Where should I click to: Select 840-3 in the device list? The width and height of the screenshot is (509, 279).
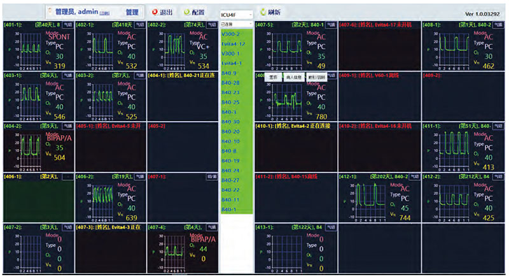[x=229, y=112]
